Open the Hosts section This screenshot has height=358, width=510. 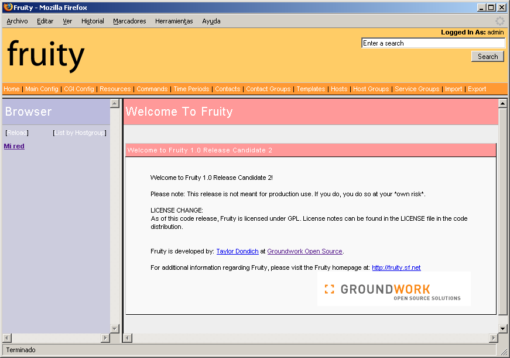339,89
